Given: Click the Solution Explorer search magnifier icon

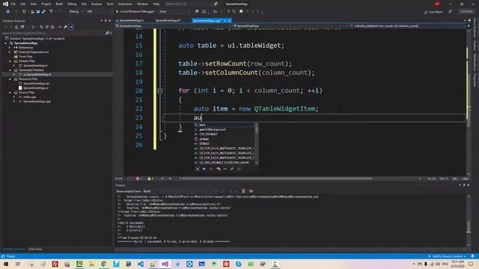Looking at the screenshot, I should 107,33.
